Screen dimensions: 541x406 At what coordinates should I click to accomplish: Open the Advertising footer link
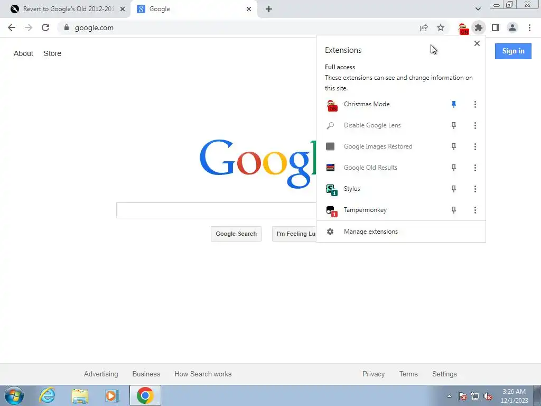101,374
